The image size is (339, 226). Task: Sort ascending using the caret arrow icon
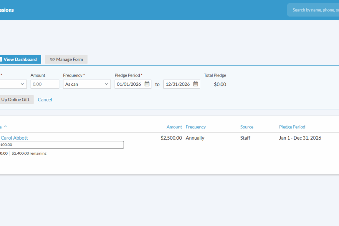5,126
